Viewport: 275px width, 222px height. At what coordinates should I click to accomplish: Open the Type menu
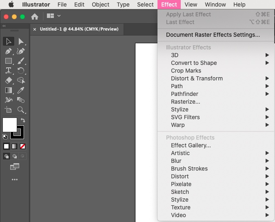point(123,4)
